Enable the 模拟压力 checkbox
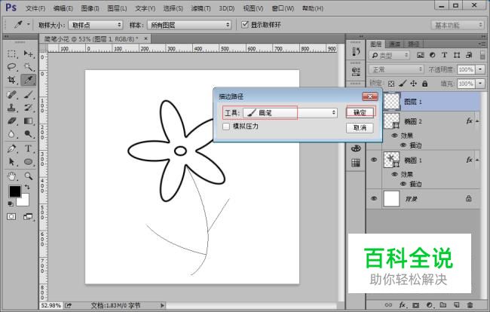 point(227,127)
